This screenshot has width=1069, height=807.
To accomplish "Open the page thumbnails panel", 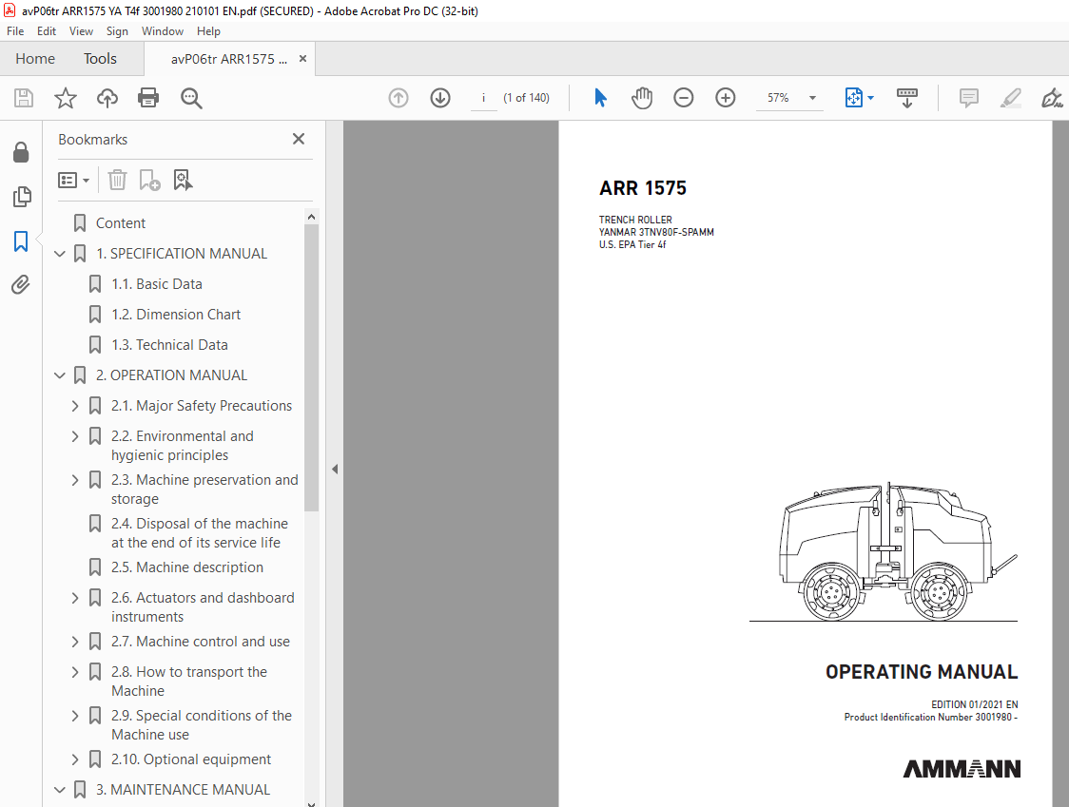I will click(21, 197).
